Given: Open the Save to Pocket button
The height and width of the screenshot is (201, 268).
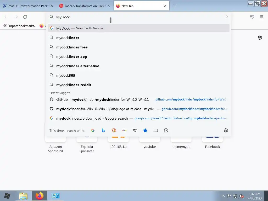Looking at the screenshot, I should pos(252,17).
